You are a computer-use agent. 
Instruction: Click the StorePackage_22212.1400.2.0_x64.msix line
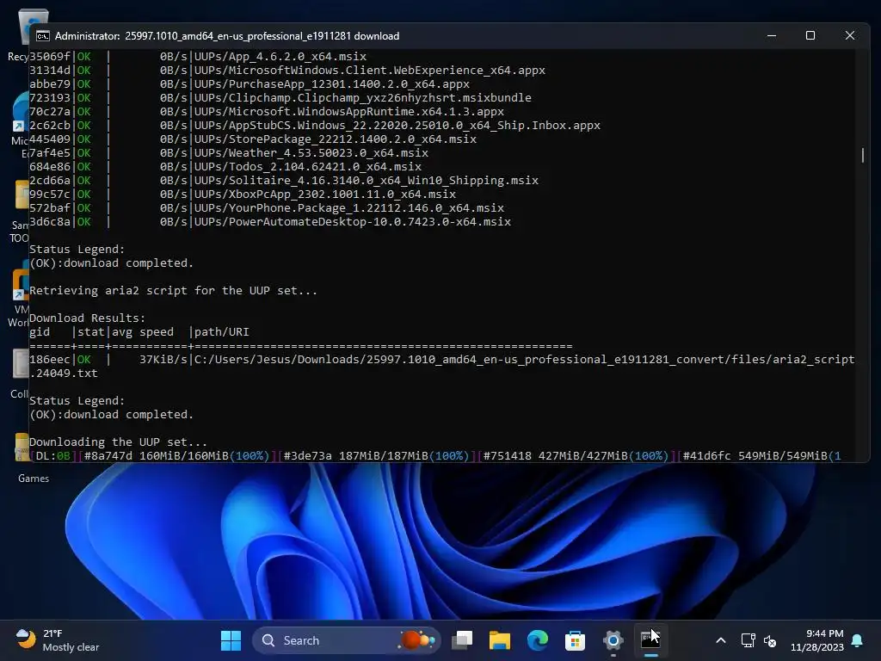pyautogui.click(x=253, y=139)
